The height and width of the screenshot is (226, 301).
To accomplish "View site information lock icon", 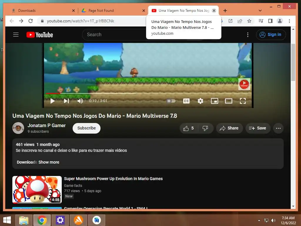I will pos(42,21).
